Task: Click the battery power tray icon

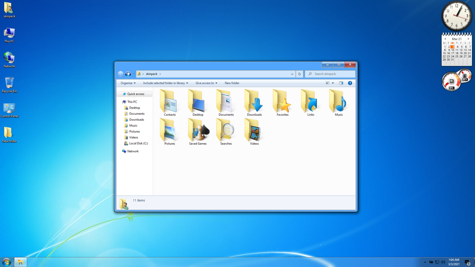Action: coord(431,262)
